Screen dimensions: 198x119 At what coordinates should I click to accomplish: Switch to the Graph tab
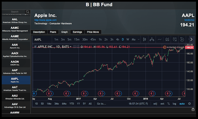tap(64, 32)
